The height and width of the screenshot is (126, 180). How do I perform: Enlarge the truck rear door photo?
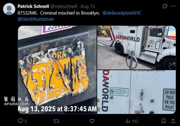click(137, 92)
